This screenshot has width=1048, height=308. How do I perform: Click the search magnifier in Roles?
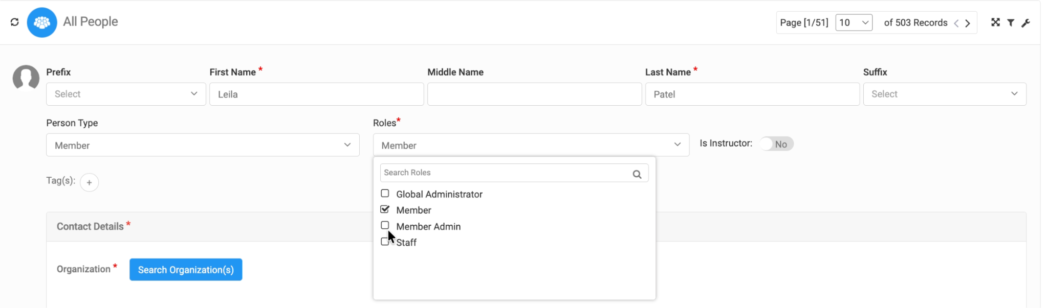point(637,174)
